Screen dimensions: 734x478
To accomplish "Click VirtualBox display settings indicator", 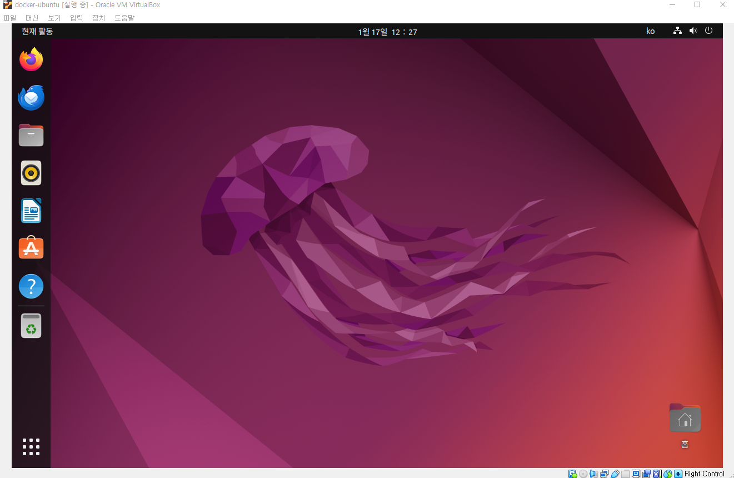I will tap(636, 474).
